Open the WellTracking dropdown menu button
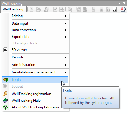 [x=14, y=9]
